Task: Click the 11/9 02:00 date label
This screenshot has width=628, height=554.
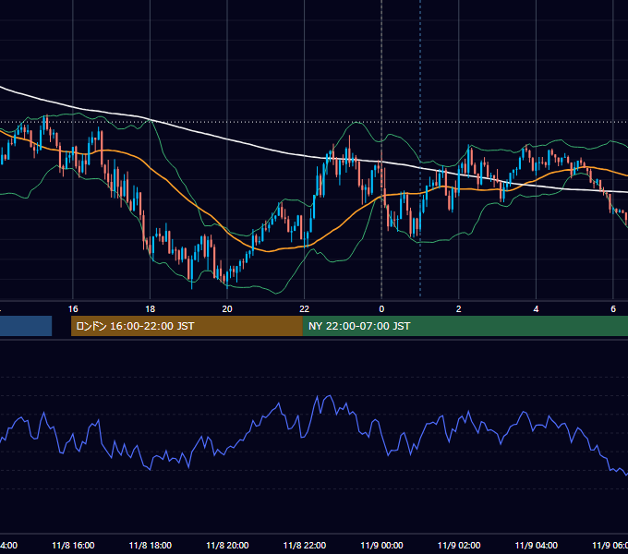Action: (x=459, y=546)
